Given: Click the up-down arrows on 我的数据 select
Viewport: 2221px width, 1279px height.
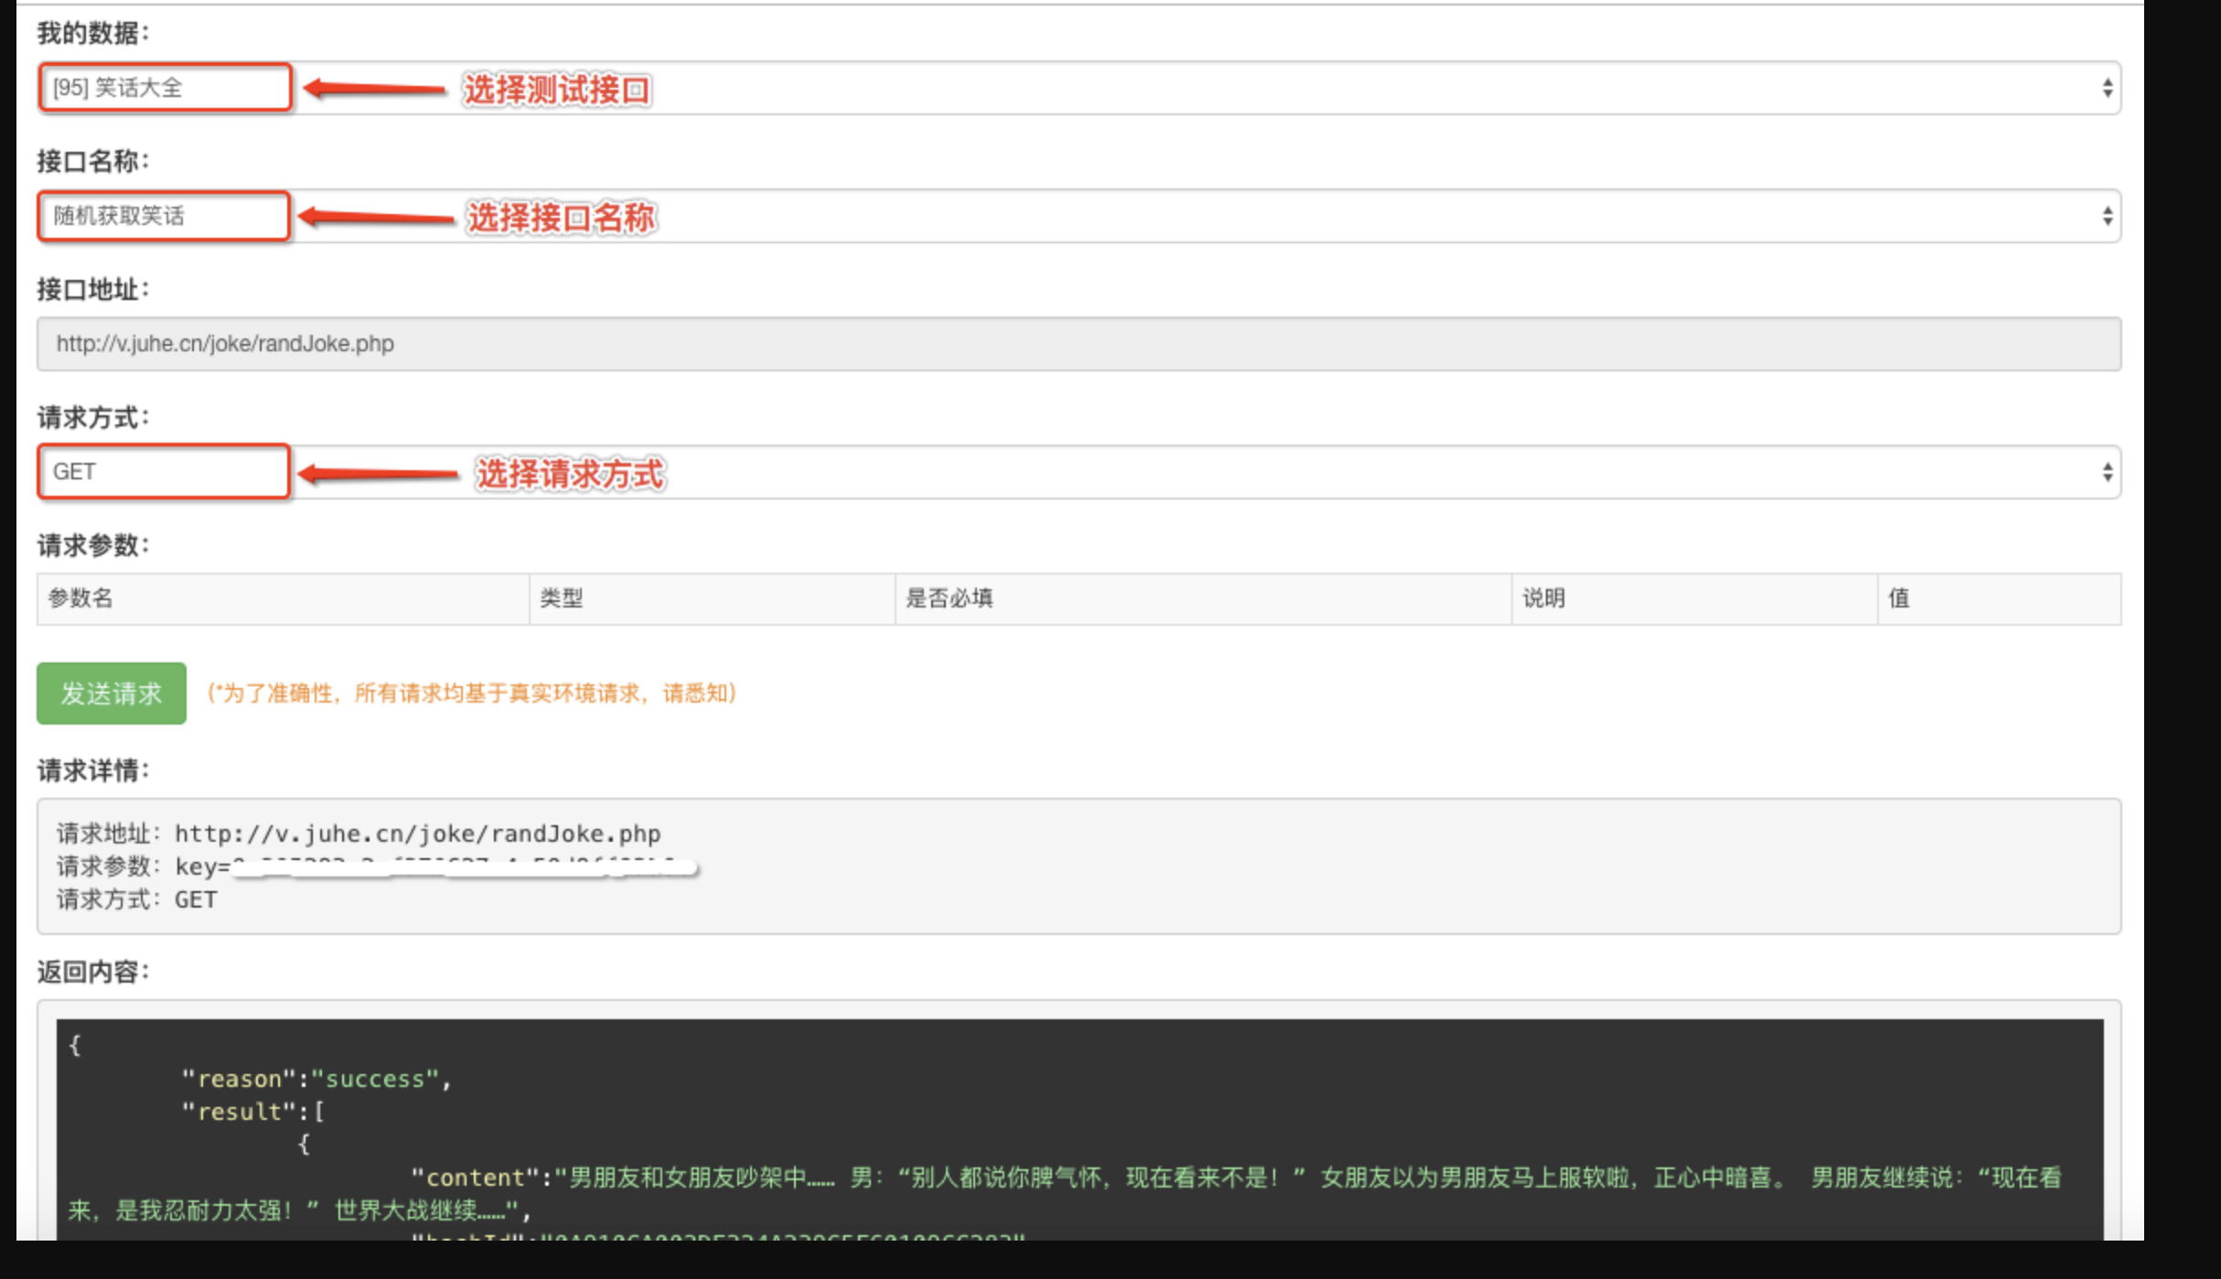Looking at the screenshot, I should click(2107, 88).
